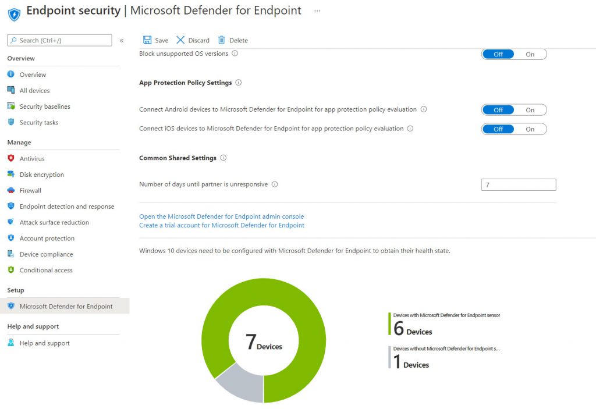Click the 6 Devices with sensor legend entry

click(x=444, y=324)
